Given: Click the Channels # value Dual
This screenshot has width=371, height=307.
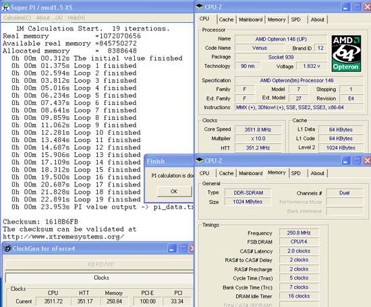Looking at the screenshot, I should (345, 193).
